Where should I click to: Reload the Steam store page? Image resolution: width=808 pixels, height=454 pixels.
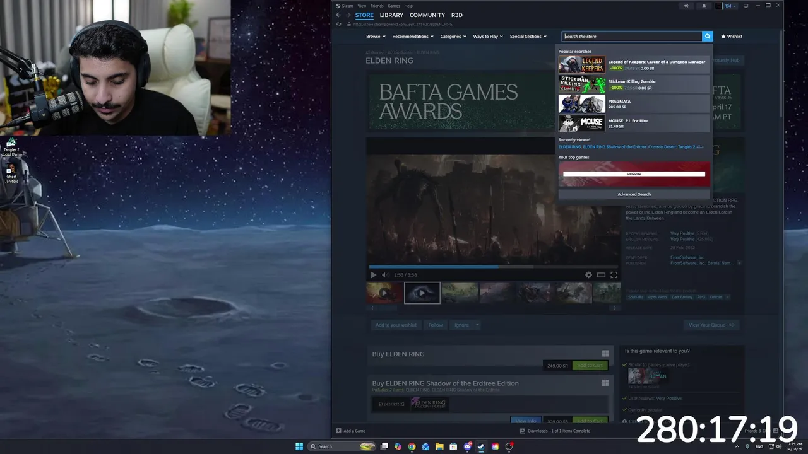pos(339,25)
